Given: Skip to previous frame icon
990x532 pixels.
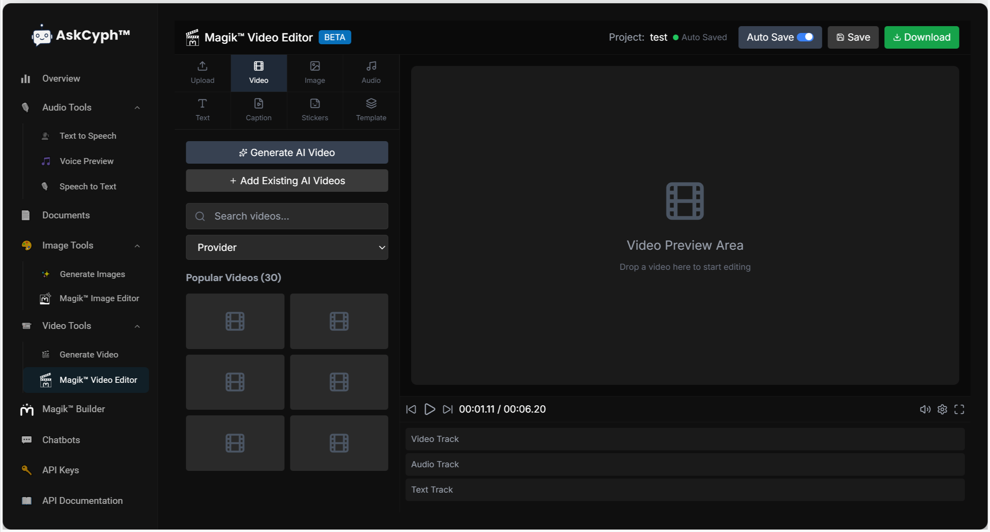Looking at the screenshot, I should point(411,409).
